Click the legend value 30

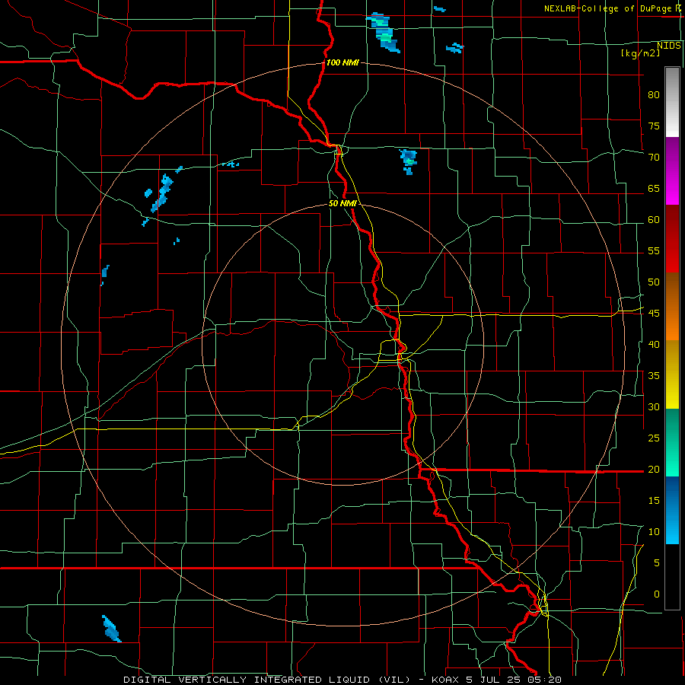654,406
